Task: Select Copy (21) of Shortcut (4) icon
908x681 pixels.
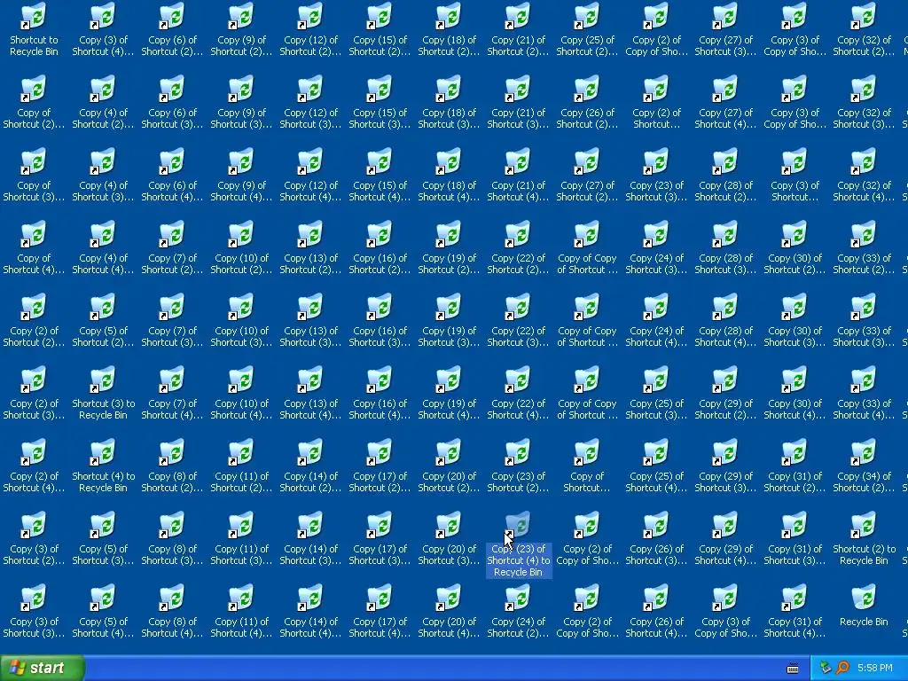Action: point(518,175)
